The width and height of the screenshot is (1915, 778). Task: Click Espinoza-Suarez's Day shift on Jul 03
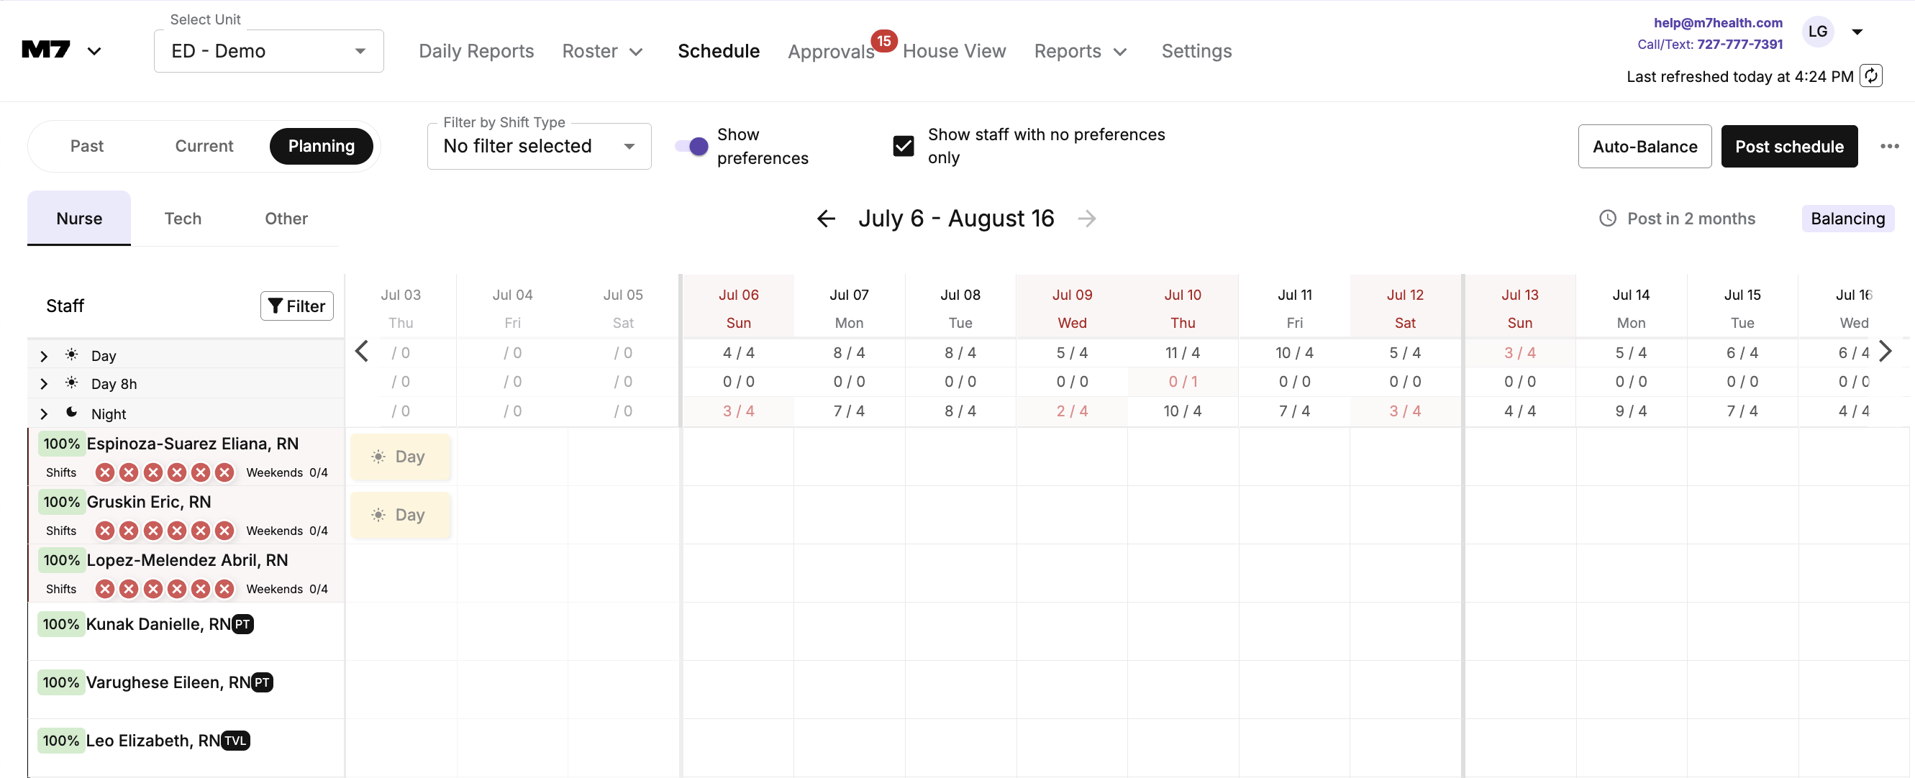click(x=400, y=457)
